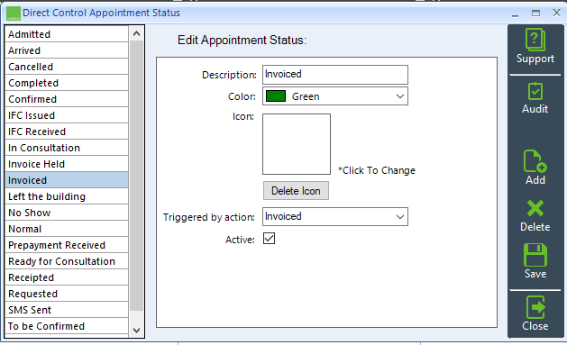This screenshot has width=567, height=345.
Task: Click the list scroll down arrow
Action: coord(136,331)
